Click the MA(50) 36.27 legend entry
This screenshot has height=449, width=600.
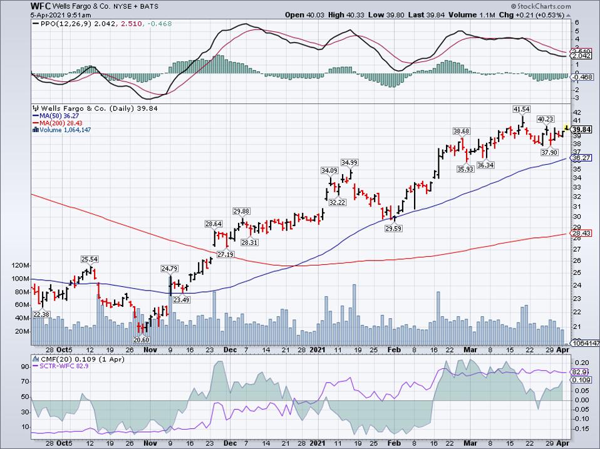[x=61, y=116]
